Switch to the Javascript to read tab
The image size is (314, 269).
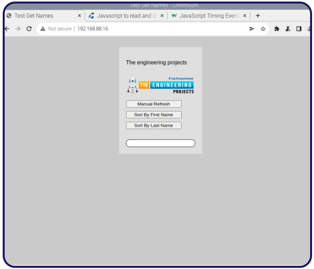(x=126, y=16)
